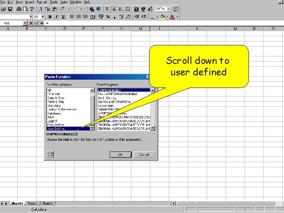
Task: Open the Web toolbar icon
Action: point(99,9)
